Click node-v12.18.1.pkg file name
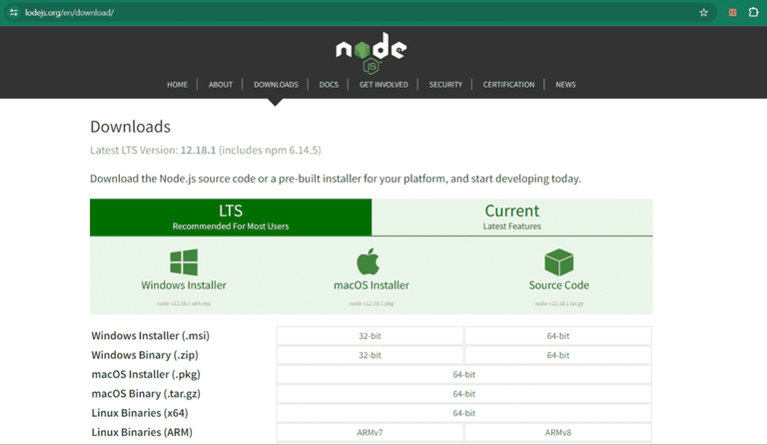 click(372, 303)
